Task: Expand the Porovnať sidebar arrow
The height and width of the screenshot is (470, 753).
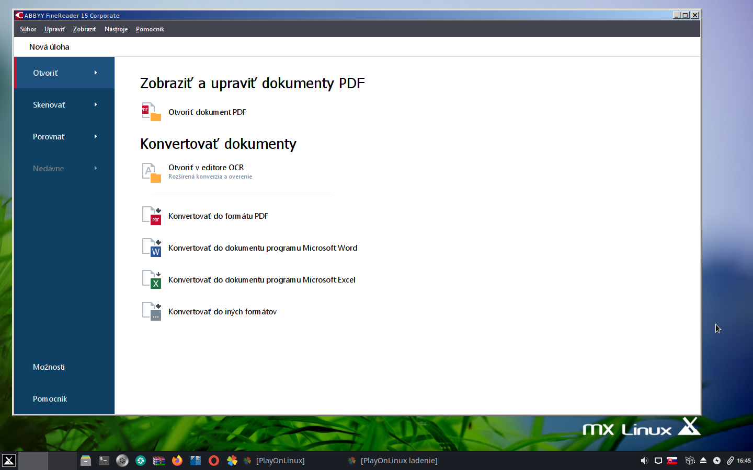Action: [x=96, y=136]
